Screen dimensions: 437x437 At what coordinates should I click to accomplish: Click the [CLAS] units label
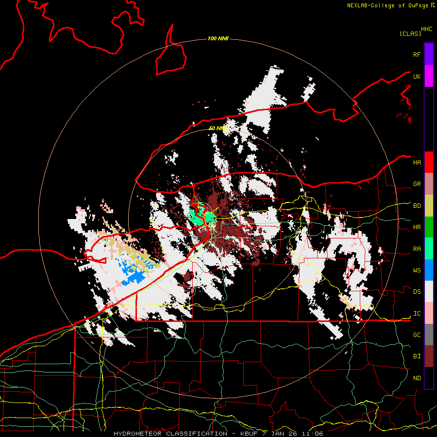[410, 34]
